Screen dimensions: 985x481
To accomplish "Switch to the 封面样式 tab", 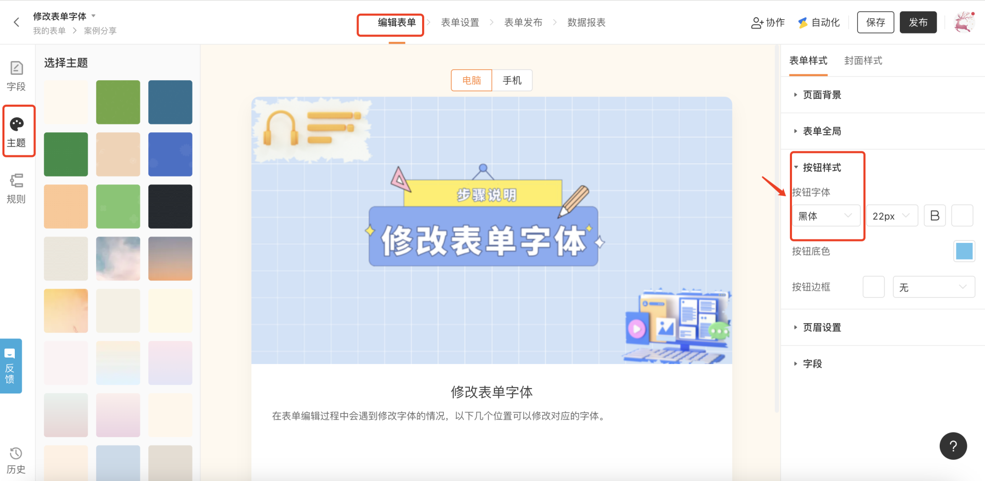I will pyautogui.click(x=863, y=60).
